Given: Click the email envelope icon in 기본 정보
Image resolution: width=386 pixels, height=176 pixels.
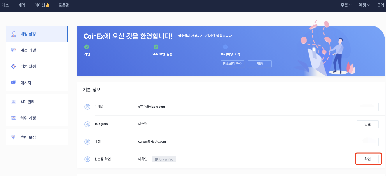Looking at the screenshot, I should (87, 107).
